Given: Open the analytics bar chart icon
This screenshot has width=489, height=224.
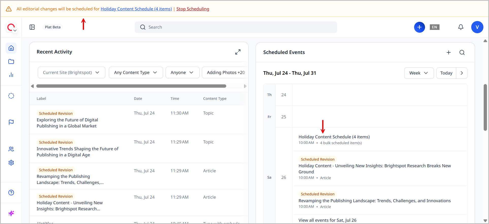Looking at the screenshot, I should point(11,75).
